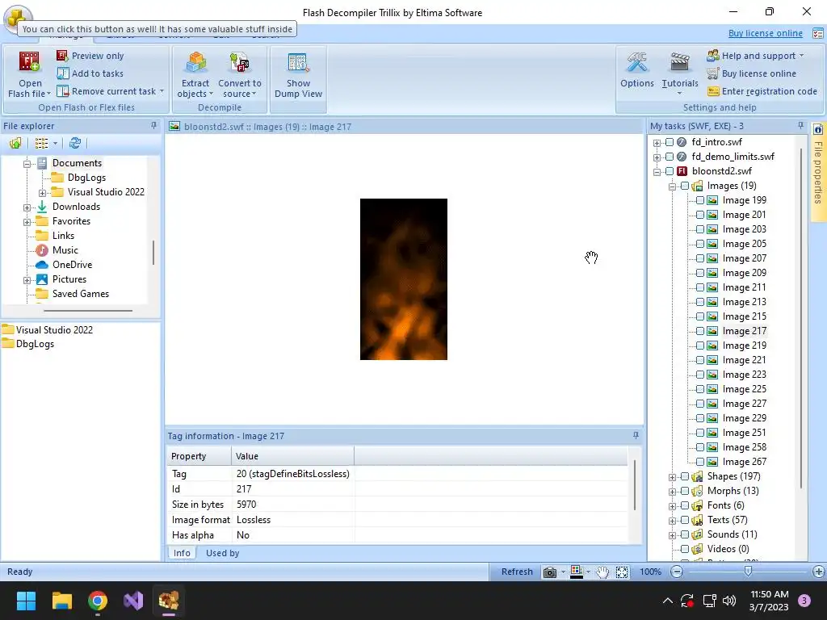Choose Add to tasks

tap(90, 73)
